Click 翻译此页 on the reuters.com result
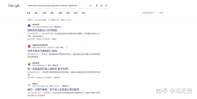The image size is (197, 99). (x=65, y=86)
